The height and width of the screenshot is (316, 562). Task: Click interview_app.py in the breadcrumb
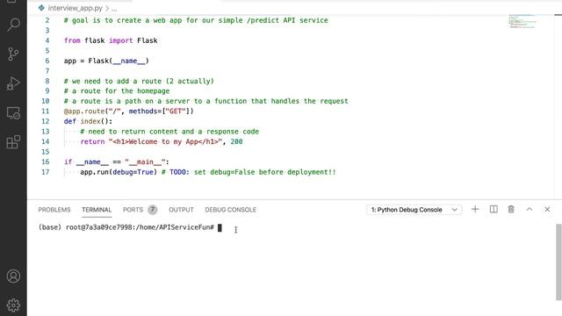click(x=75, y=8)
